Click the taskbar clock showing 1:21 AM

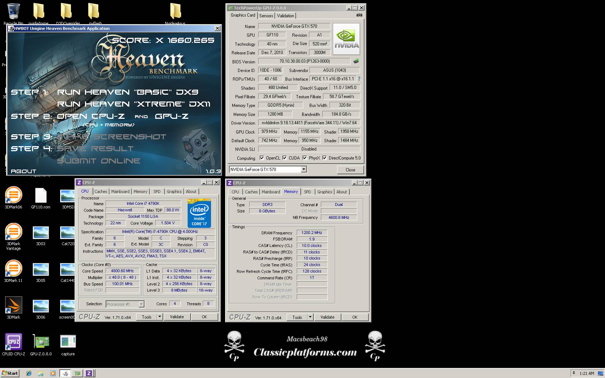(587, 373)
